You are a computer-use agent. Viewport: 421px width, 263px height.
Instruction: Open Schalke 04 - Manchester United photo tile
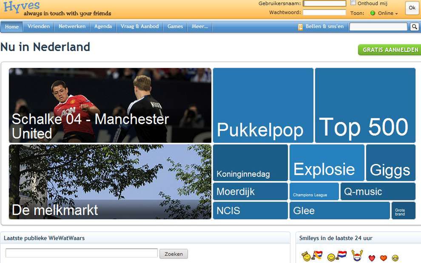coord(110,105)
